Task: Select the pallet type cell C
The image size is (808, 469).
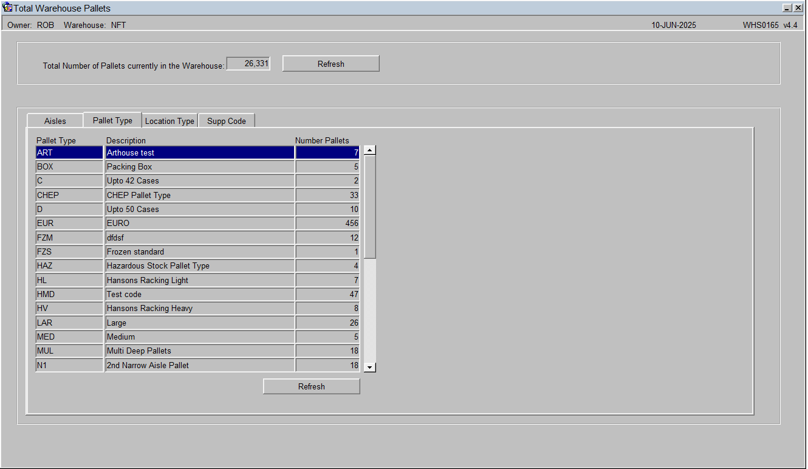Action: click(69, 180)
